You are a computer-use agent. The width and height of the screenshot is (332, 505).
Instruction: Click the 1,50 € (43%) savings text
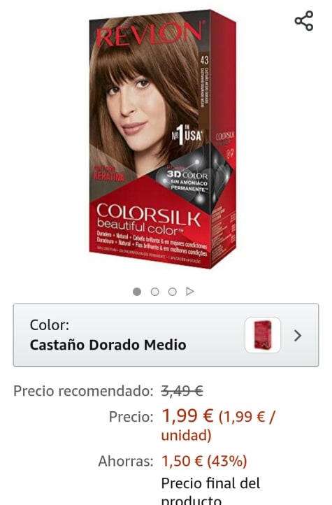(204, 461)
